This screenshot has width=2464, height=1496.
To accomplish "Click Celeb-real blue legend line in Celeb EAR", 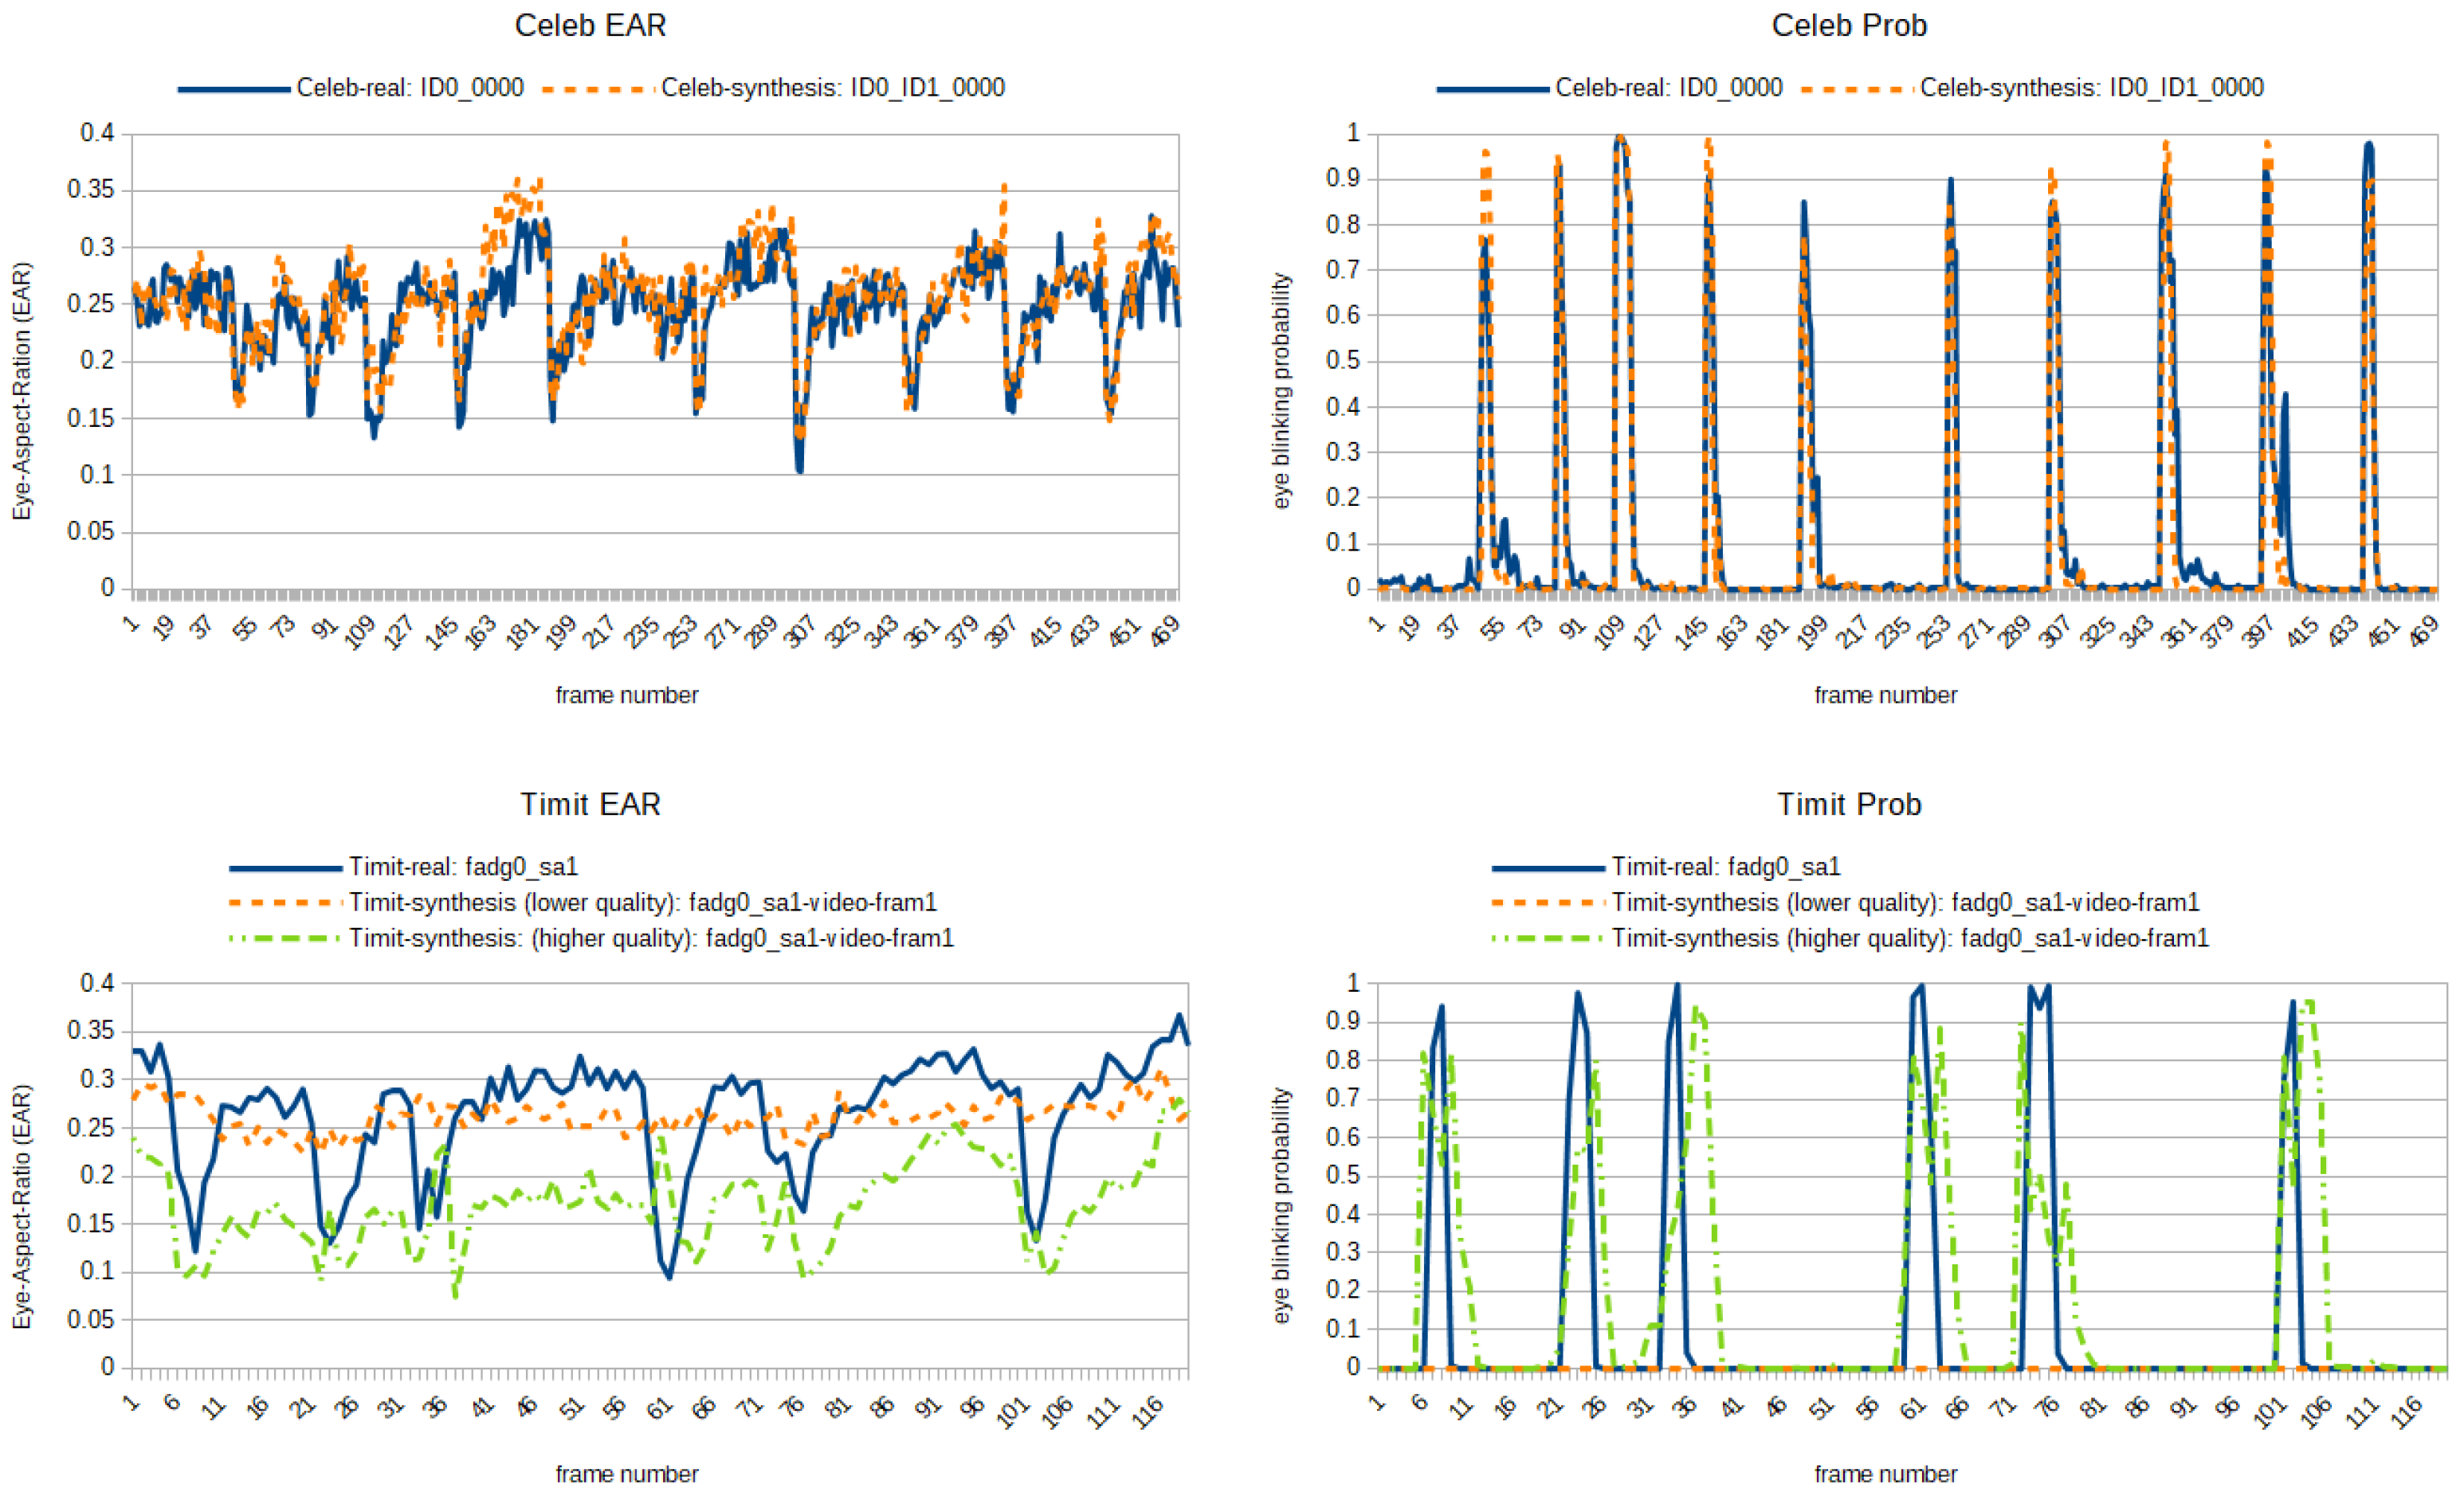I will 234,89.
